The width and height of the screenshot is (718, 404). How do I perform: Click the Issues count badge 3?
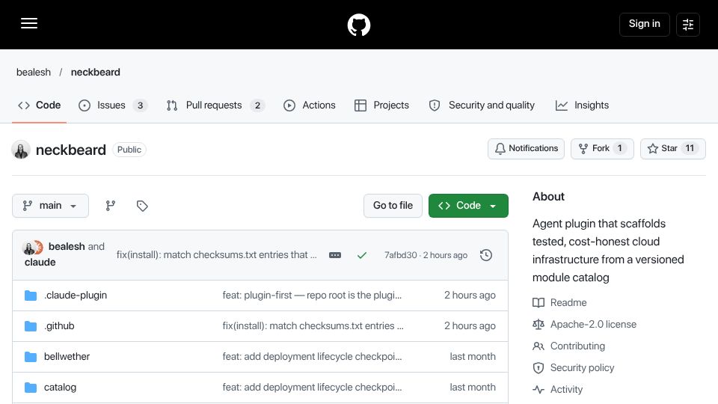tap(140, 105)
